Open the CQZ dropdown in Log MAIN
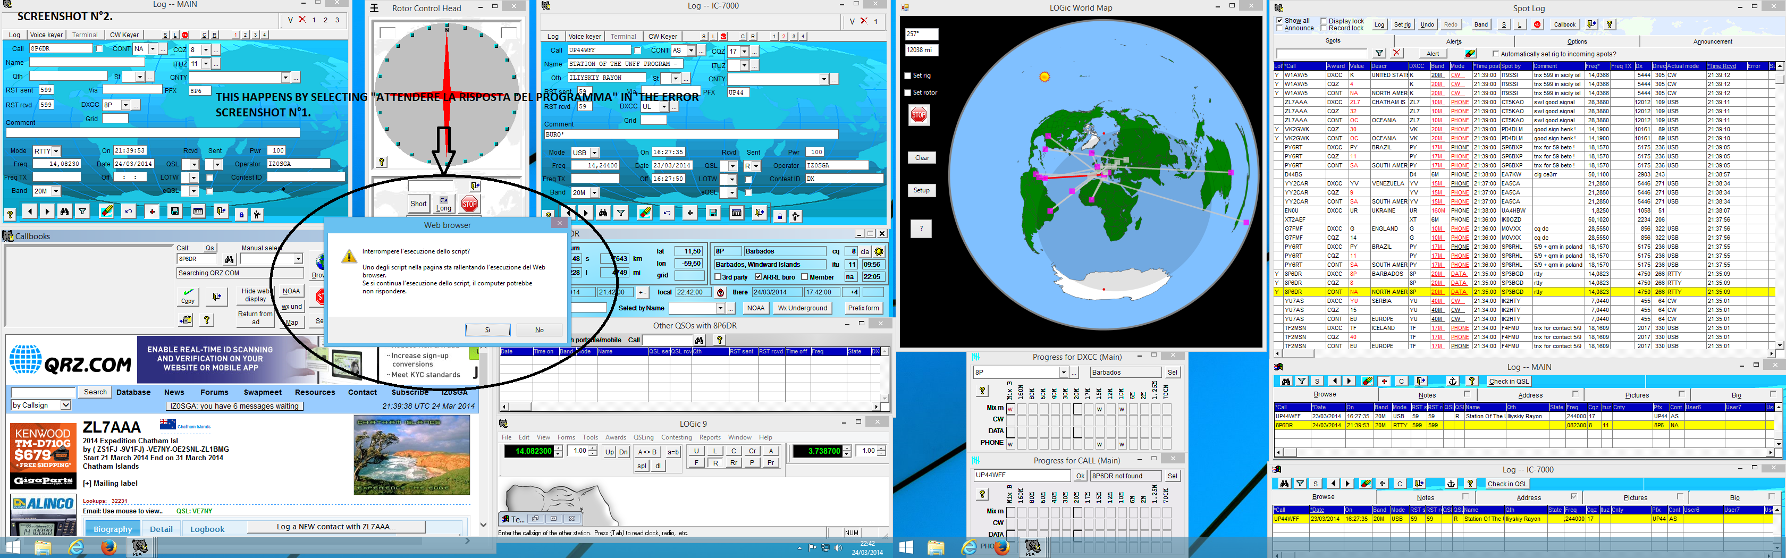 206,50
